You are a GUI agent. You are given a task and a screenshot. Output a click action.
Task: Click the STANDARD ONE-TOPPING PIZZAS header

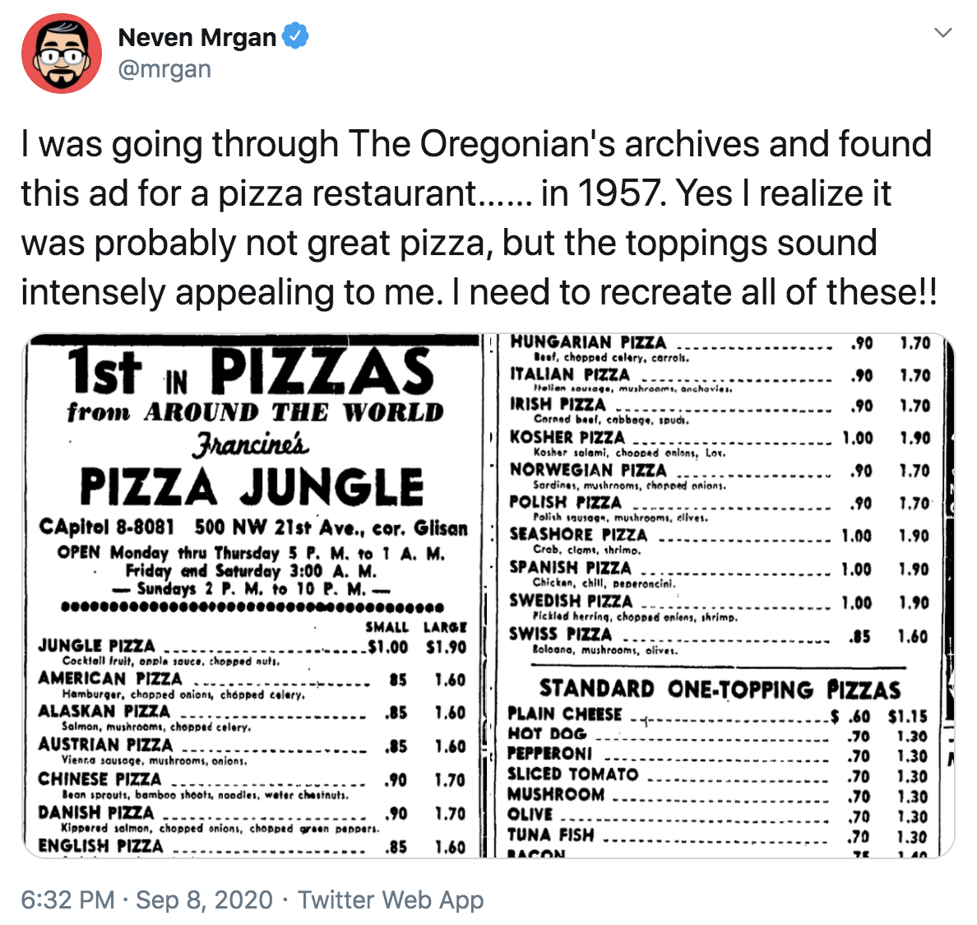(720, 690)
